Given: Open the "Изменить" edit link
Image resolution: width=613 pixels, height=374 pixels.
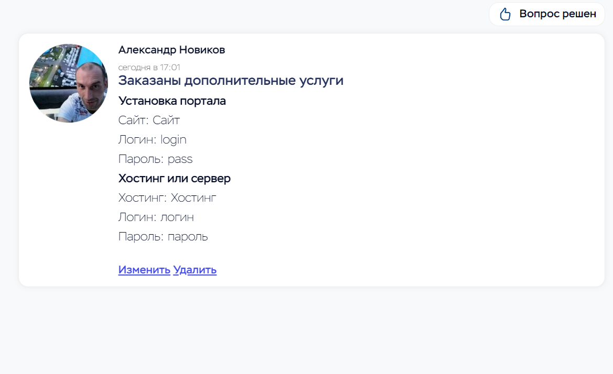Looking at the screenshot, I should (x=144, y=270).
